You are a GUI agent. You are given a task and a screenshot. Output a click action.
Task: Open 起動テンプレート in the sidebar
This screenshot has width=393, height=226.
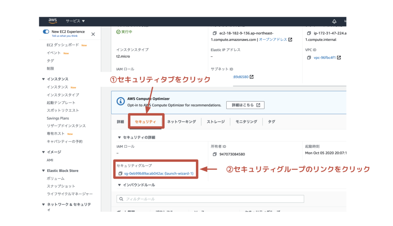pyautogui.click(x=61, y=103)
